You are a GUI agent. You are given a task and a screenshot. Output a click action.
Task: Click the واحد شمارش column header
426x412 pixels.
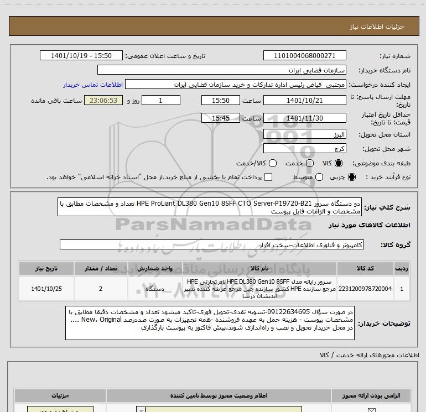[x=154, y=269]
